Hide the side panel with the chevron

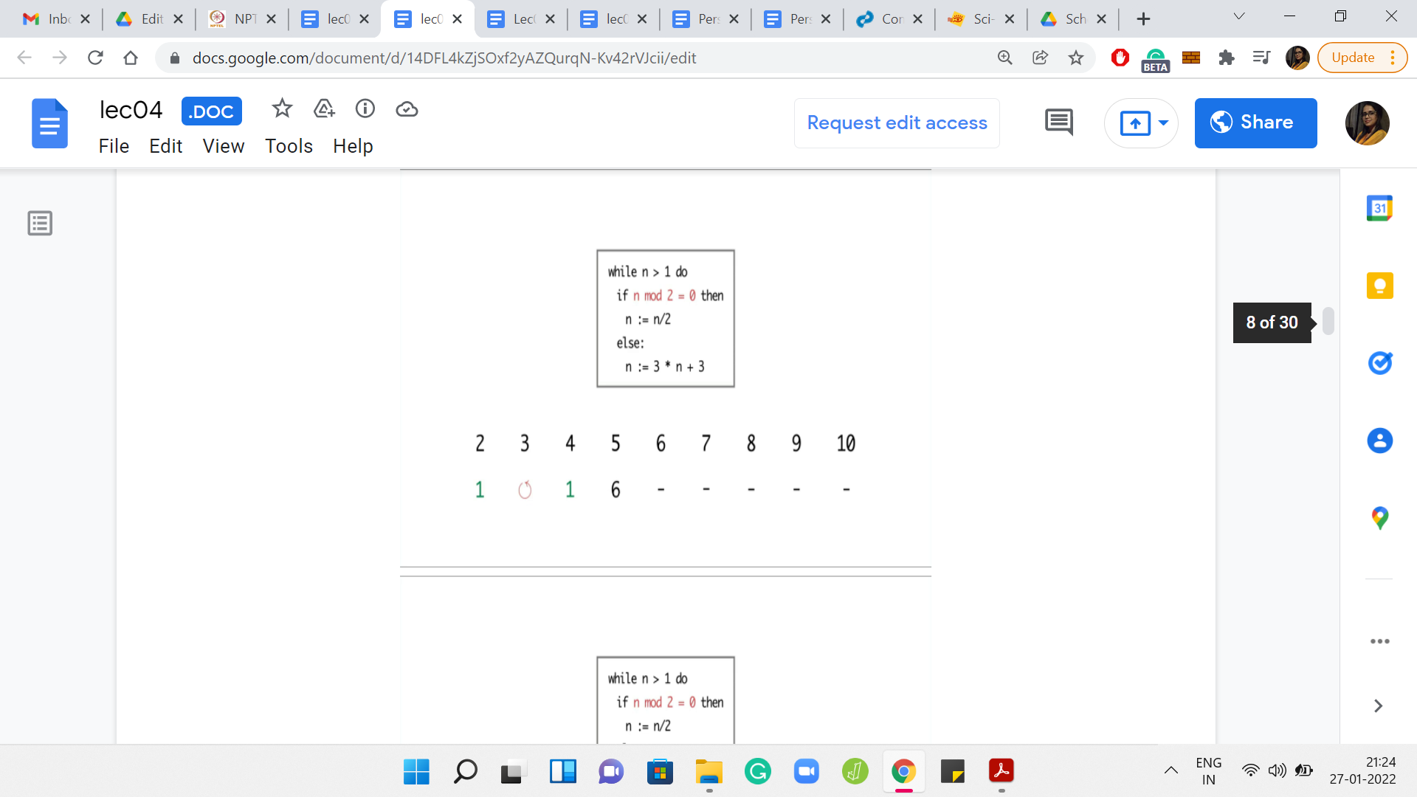coord(1378,706)
